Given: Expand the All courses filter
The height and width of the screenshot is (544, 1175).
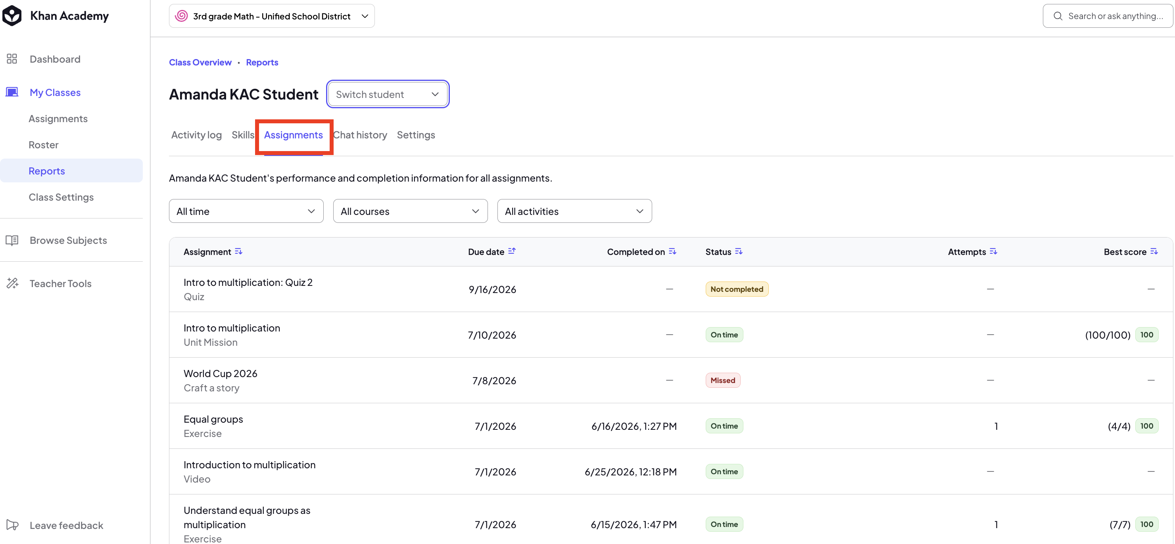Looking at the screenshot, I should pos(411,211).
